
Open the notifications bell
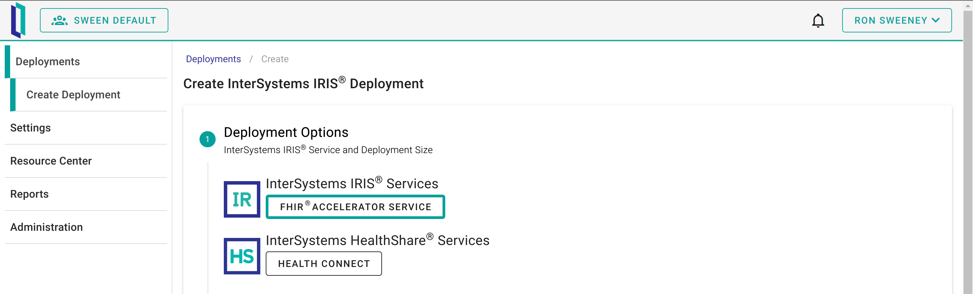(818, 20)
